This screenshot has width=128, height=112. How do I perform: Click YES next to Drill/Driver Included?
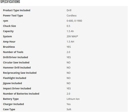pyautogui.click(x=69, y=57)
